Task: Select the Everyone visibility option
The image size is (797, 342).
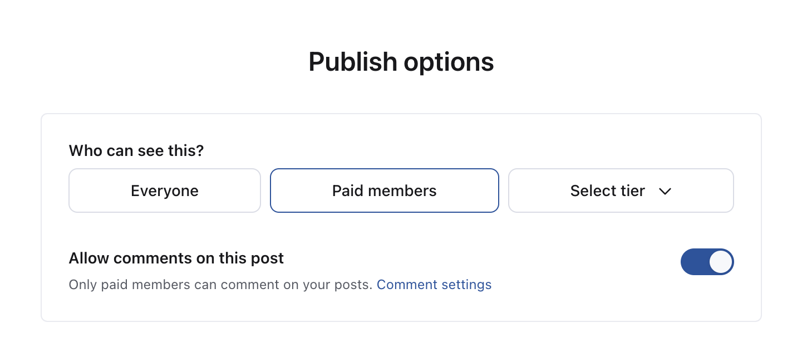Action: 164,190
